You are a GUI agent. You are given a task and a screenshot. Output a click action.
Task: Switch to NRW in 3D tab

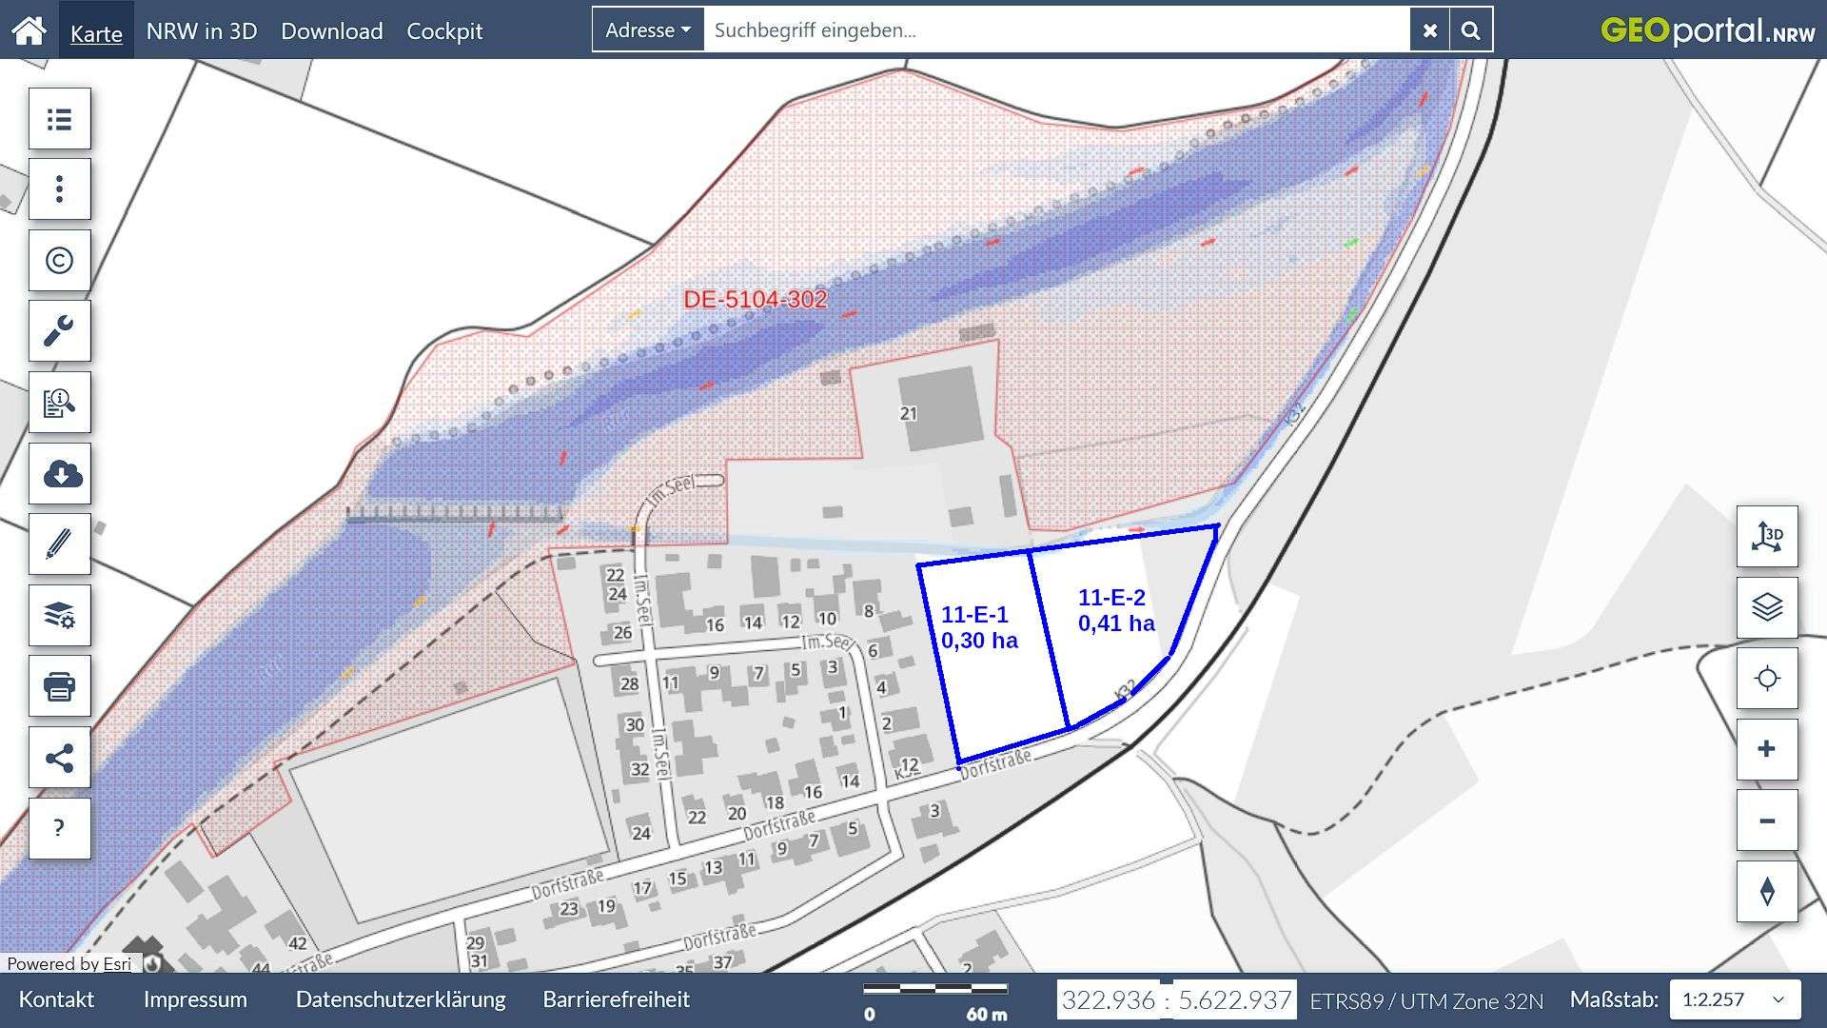(202, 30)
